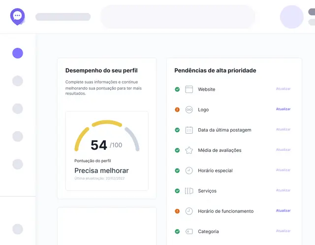The width and height of the screenshot is (315, 245).
Task: Click the clock icon beside Horário de funcionamento
Action: (x=189, y=211)
